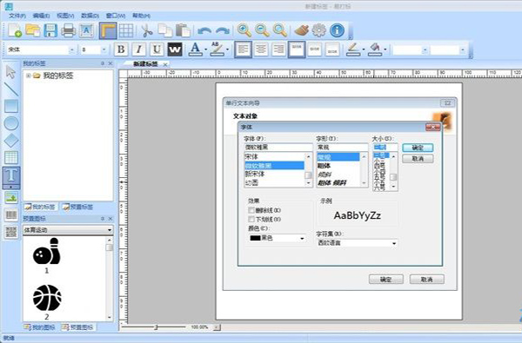Screen dimensions: 522x343
Task: Open the sports icon category dropdown
Action: click(68, 230)
